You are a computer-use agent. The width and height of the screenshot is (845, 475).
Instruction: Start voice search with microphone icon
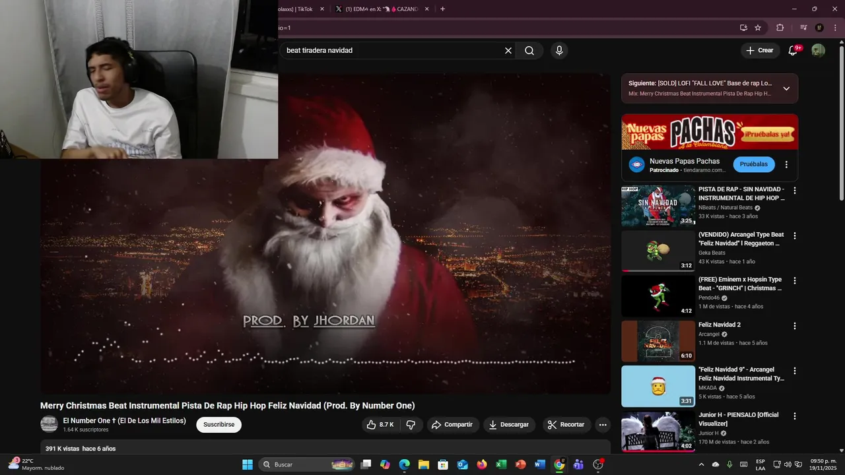coord(559,51)
